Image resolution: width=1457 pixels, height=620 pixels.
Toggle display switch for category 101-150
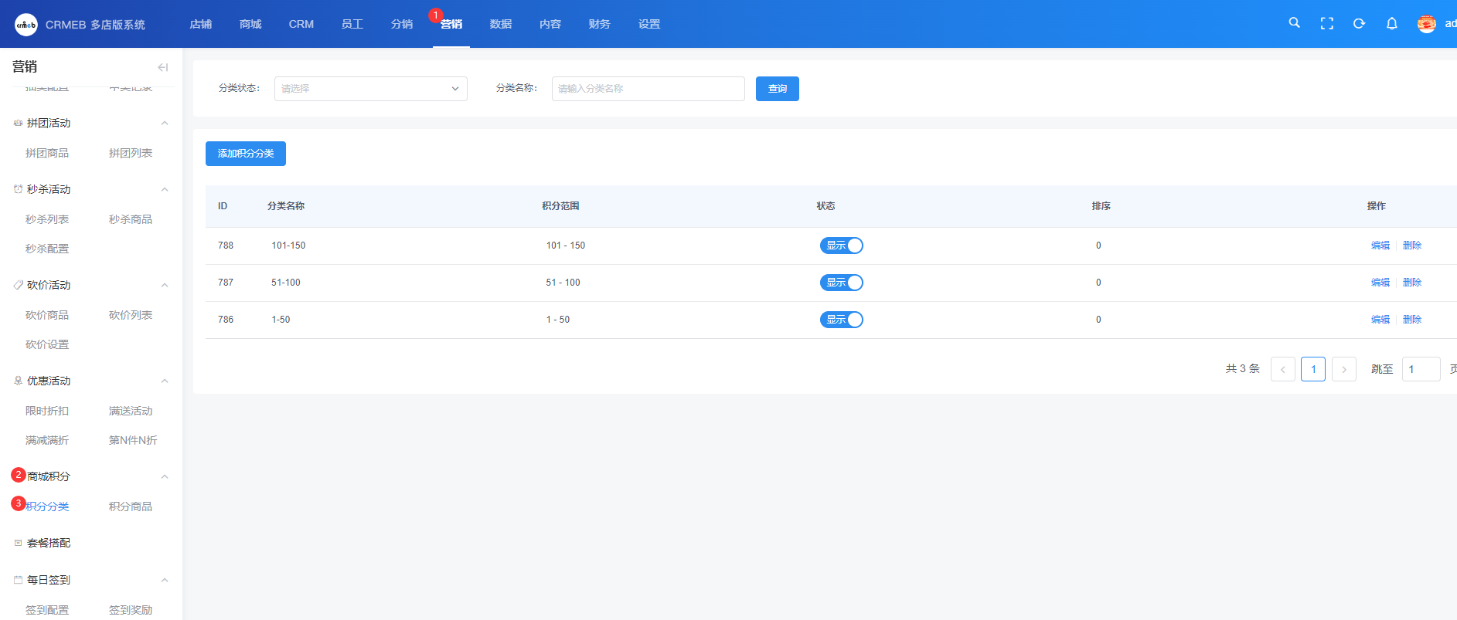coord(841,246)
